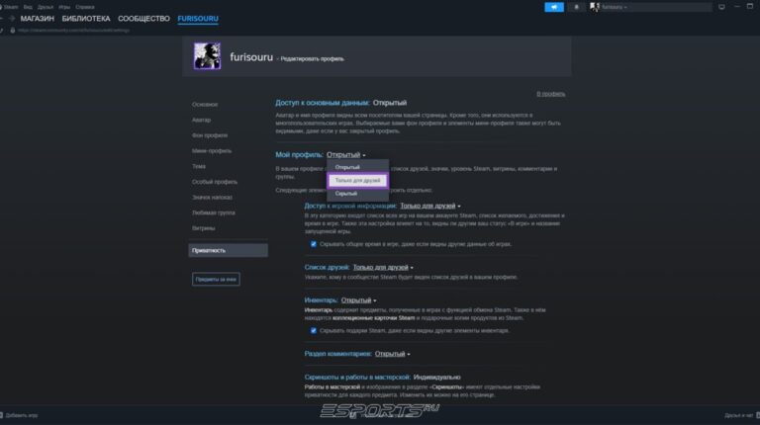Expand the 'Инвентарь' privacy dropdown
The height and width of the screenshot is (425, 760).
359,299
